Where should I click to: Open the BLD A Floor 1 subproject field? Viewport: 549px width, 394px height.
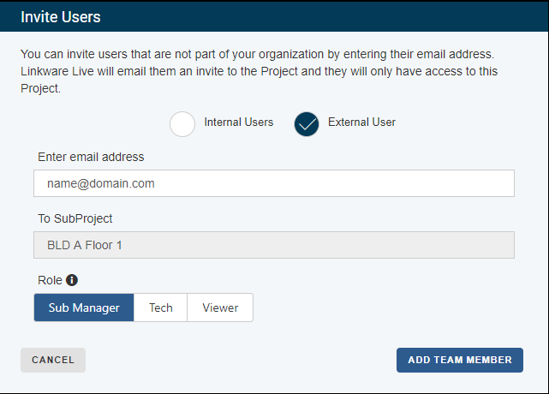(274, 245)
